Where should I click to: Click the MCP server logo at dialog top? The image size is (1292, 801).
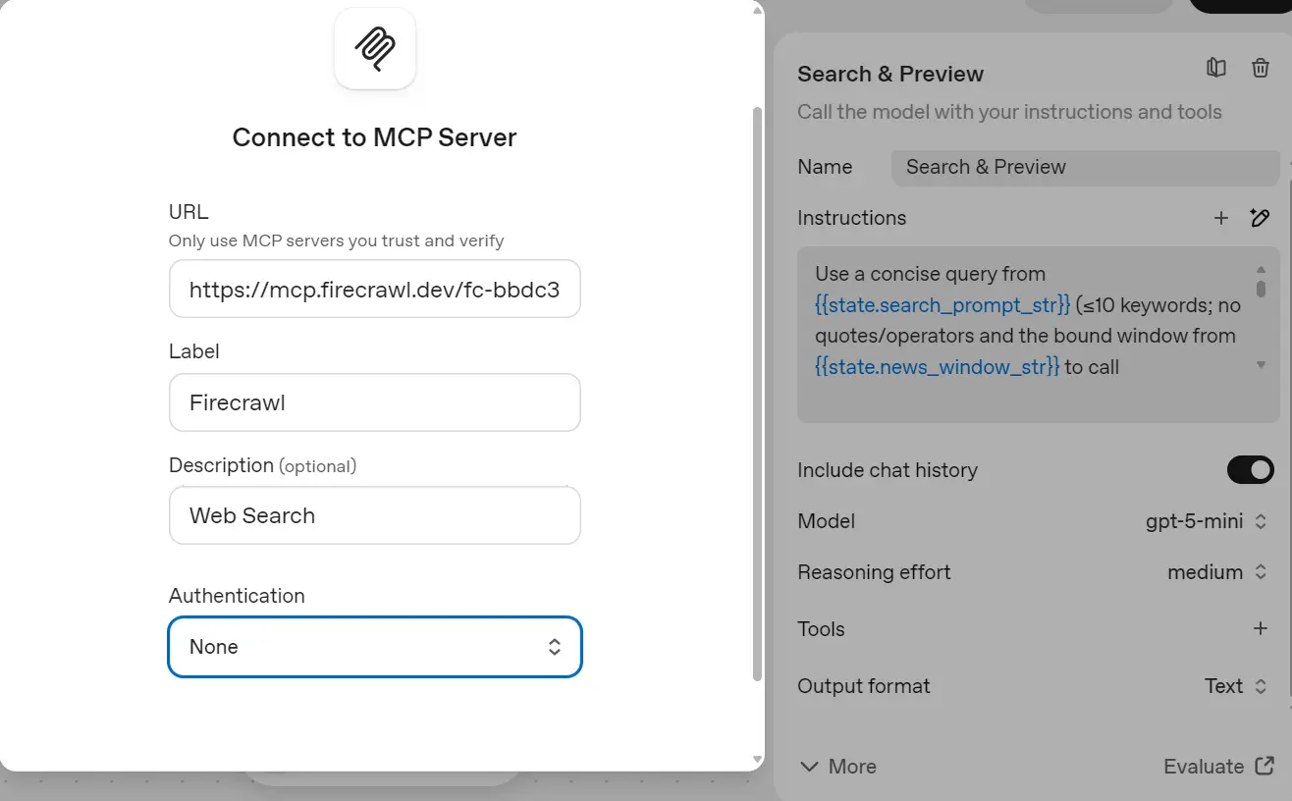[x=374, y=48]
